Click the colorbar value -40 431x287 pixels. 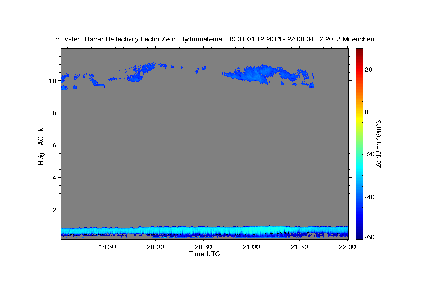(x=370, y=197)
